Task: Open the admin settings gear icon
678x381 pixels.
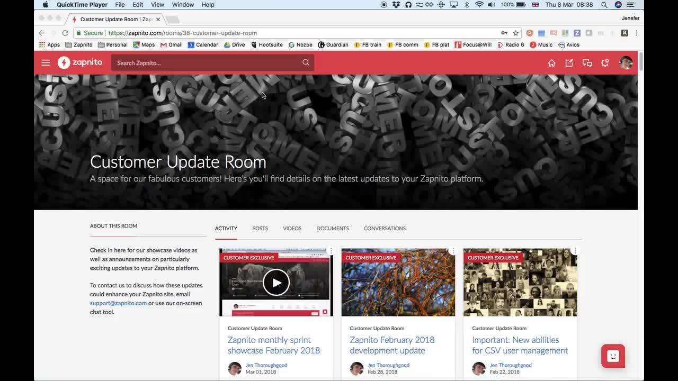Action: (x=605, y=63)
